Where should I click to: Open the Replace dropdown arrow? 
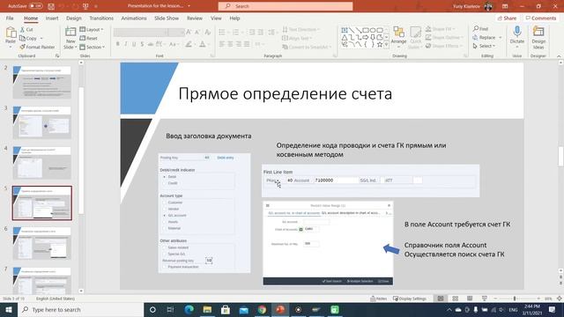point(500,37)
